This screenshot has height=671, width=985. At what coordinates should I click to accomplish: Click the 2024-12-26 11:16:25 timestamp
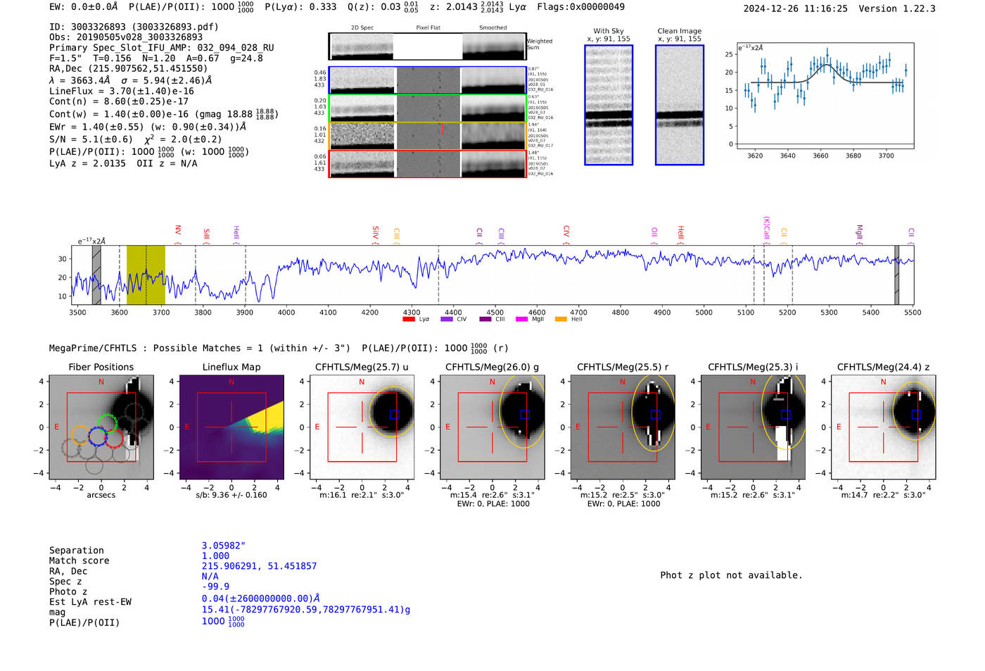(x=796, y=8)
